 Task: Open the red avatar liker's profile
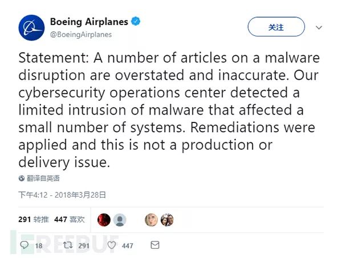pyautogui.click(x=104, y=220)
